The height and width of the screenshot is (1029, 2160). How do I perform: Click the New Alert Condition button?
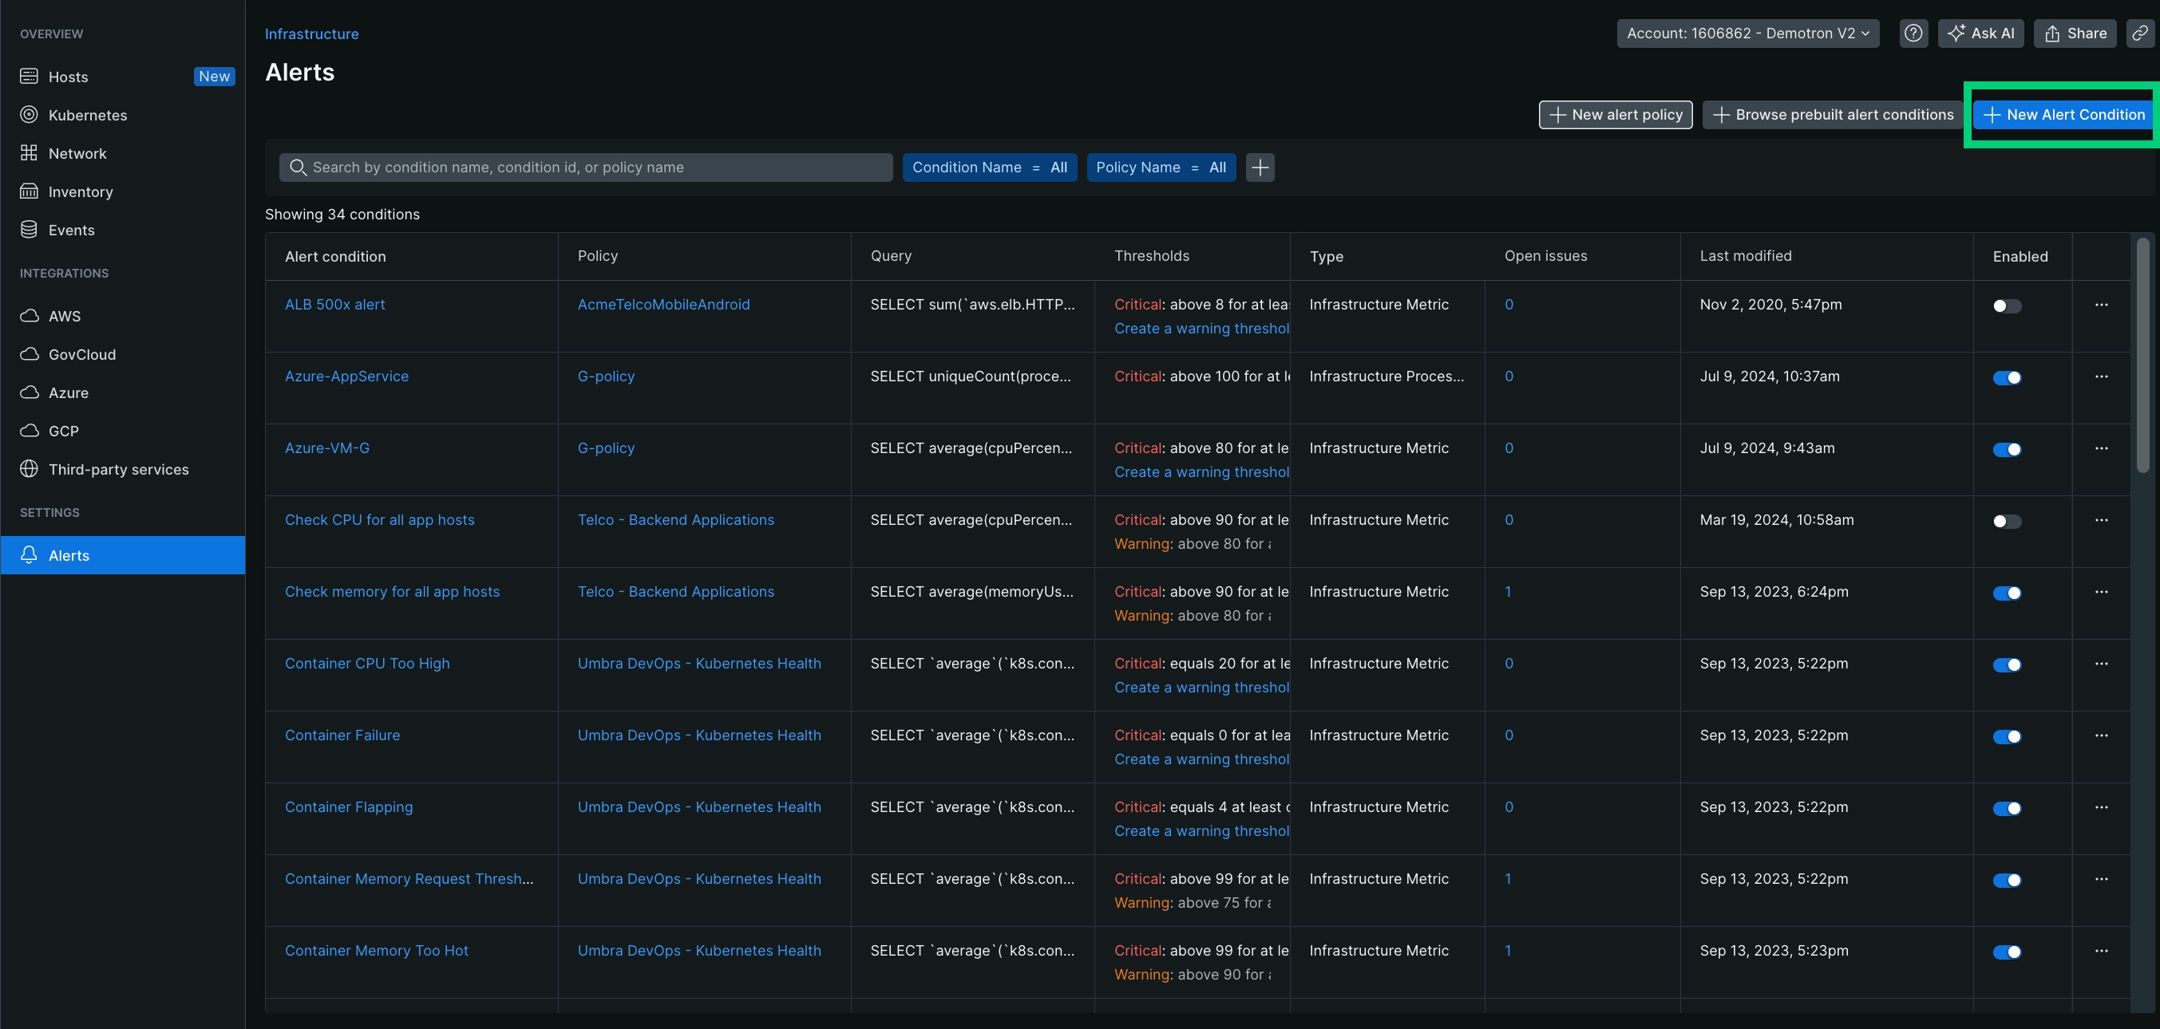click(2062, 114)
